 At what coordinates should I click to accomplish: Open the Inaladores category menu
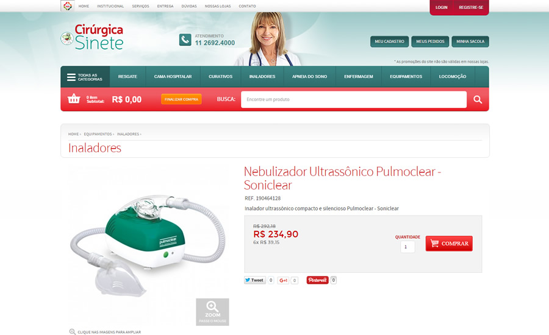click(262, 77)
